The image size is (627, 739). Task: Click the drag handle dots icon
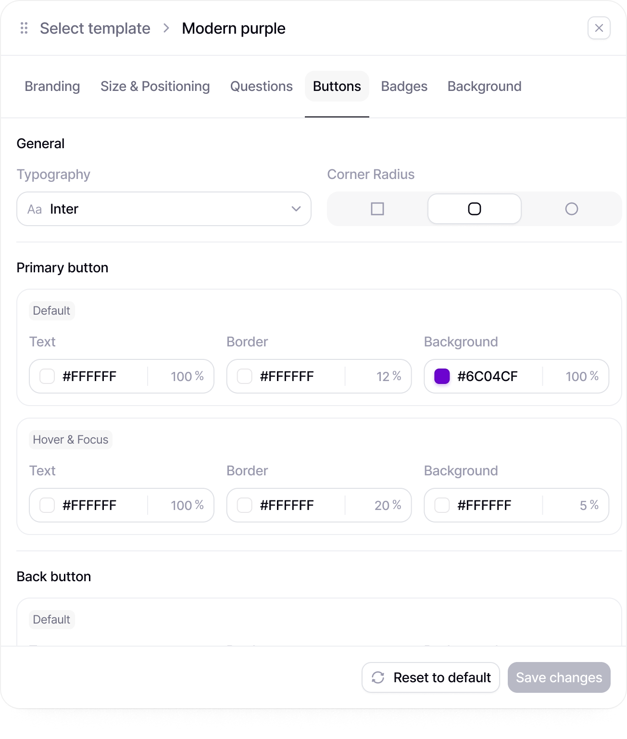click(x=24, y=28)
